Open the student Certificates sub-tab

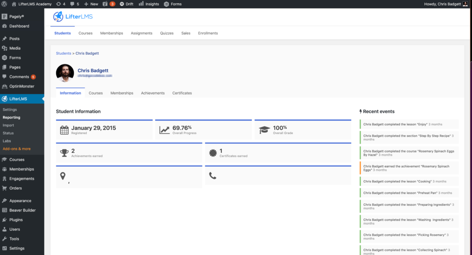tap(182, 93)
